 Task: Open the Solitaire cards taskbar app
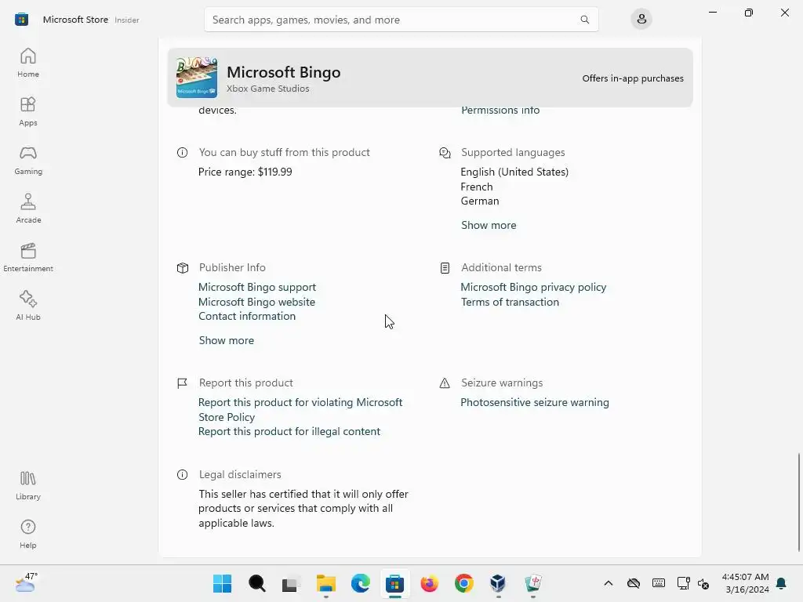[533, 583]
